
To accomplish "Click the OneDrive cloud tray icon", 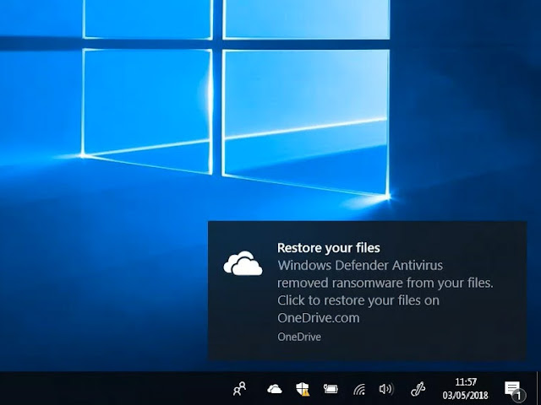I will point(275,389).
